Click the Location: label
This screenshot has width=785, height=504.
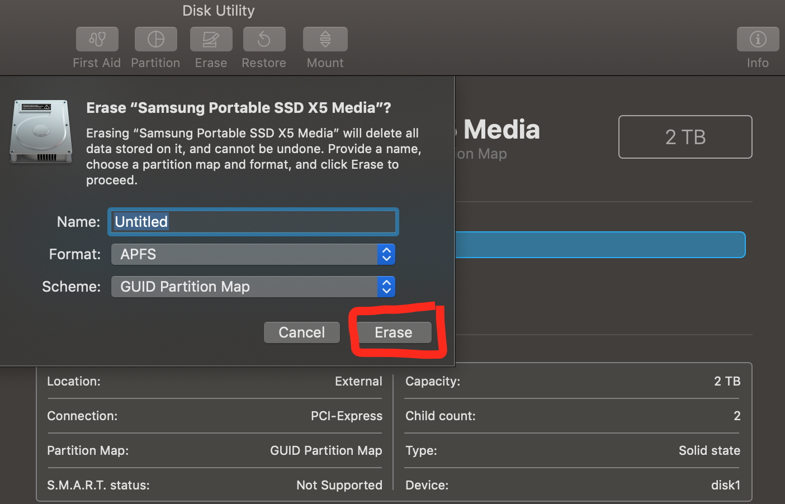coord(74,381)
